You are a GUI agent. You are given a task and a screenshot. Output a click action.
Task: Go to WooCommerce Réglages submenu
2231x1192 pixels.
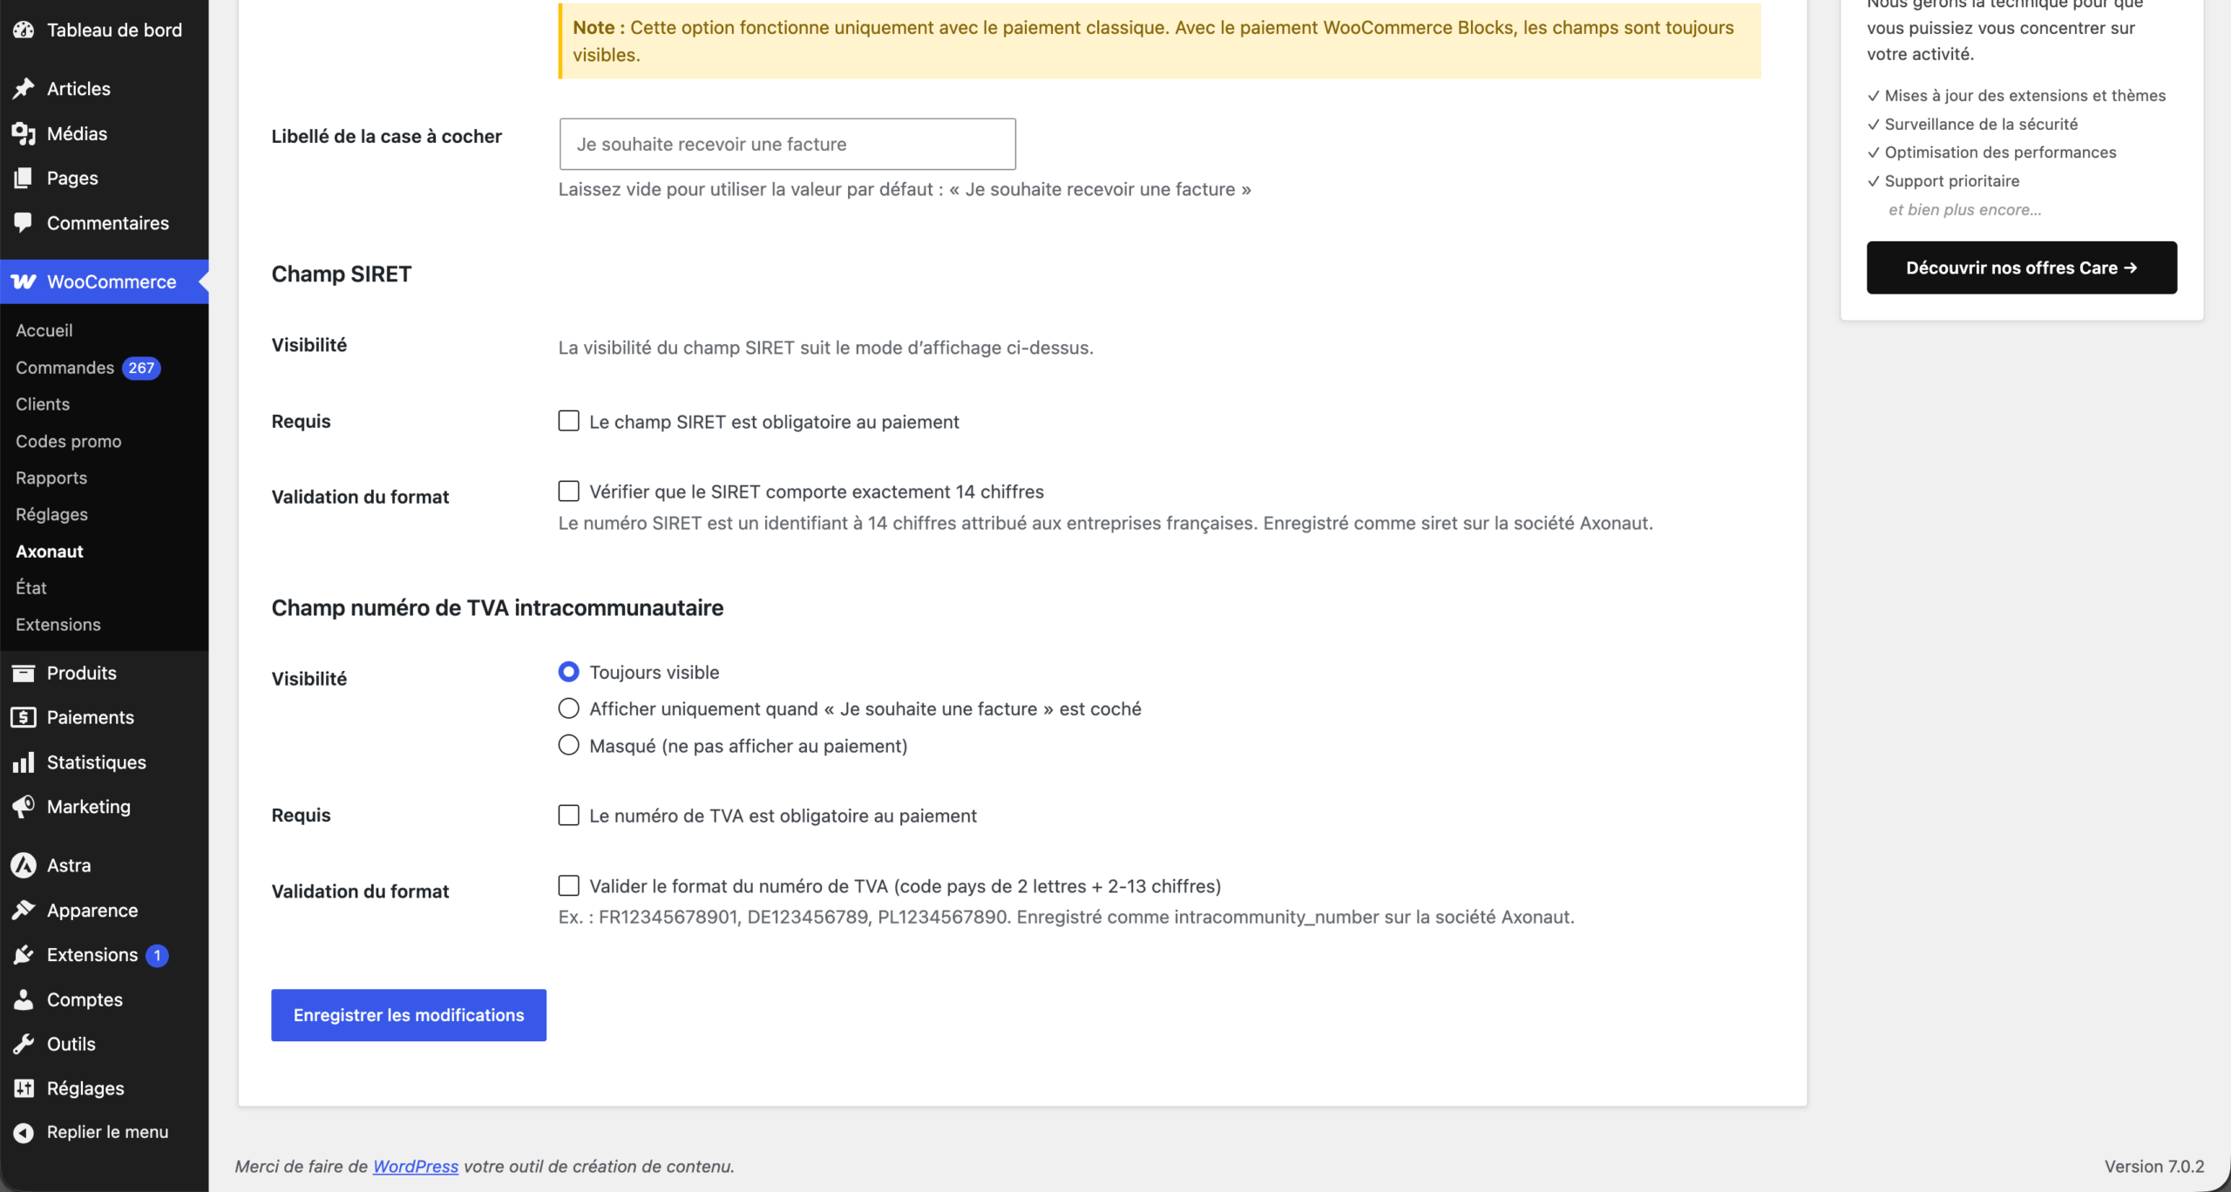coord(52,514)
